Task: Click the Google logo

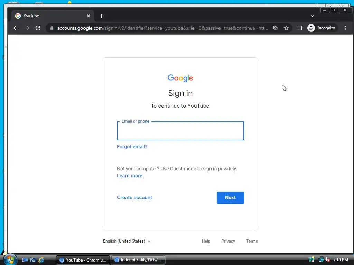Action: click(180, 78)
